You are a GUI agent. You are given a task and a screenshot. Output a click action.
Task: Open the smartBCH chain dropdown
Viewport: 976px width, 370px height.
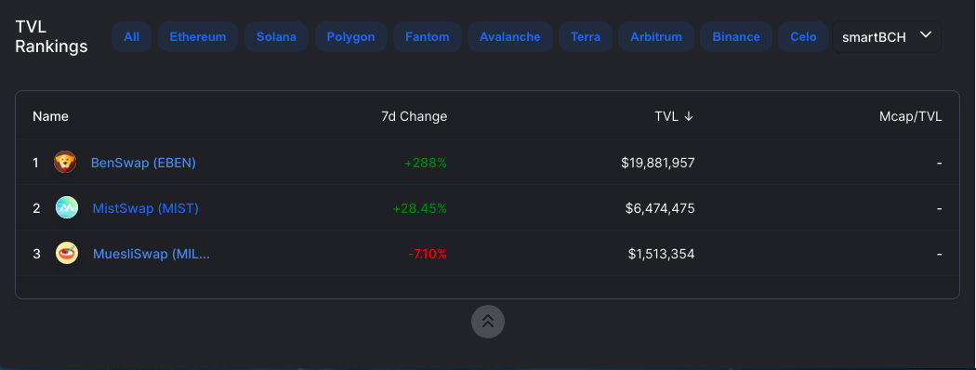[x=887, y=37]
